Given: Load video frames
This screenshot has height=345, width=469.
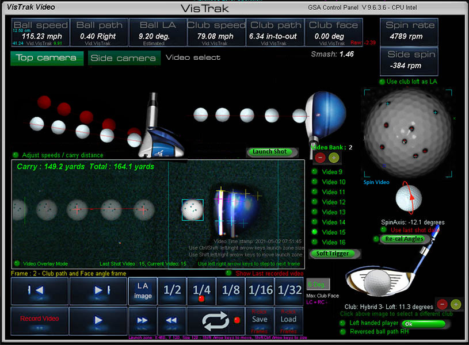Looking at the screenshot, I should point(289,321).
